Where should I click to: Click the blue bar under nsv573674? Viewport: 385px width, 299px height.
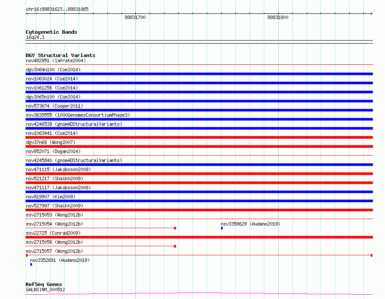click(199, 110)
